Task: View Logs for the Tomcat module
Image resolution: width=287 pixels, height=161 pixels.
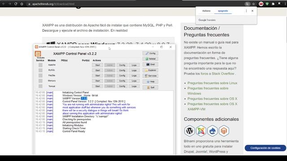Action: click(x=134, y=86)
